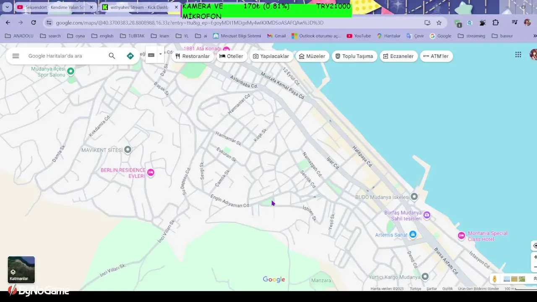
Task: Click the BERLIN RESIDENCE EVLERI hotel pin
Action: [x=151, y=172]
